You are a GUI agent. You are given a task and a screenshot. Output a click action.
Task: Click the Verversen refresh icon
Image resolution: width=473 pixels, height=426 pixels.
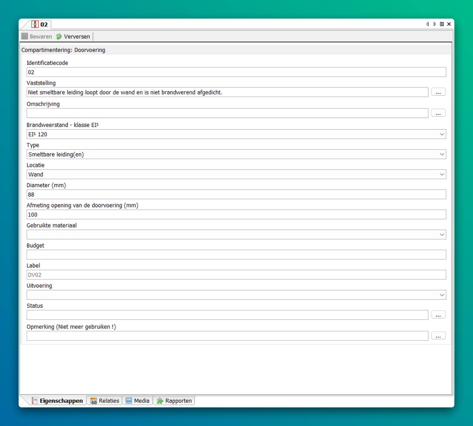click(x=59, y=36)
